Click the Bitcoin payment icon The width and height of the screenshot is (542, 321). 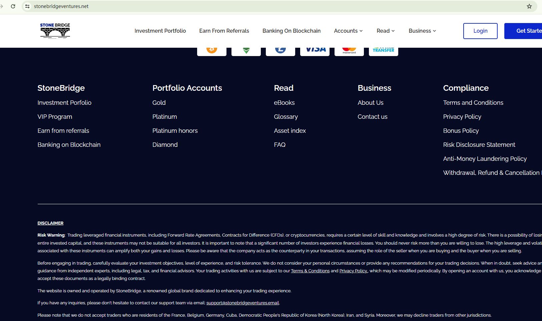click(212, 50)
